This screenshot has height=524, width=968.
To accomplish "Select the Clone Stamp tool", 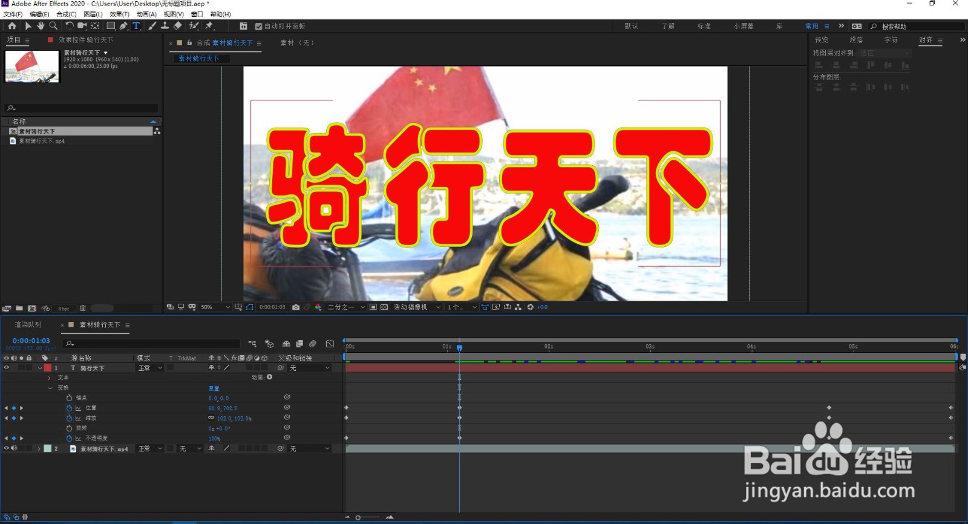I will click(x=165, y=26).
